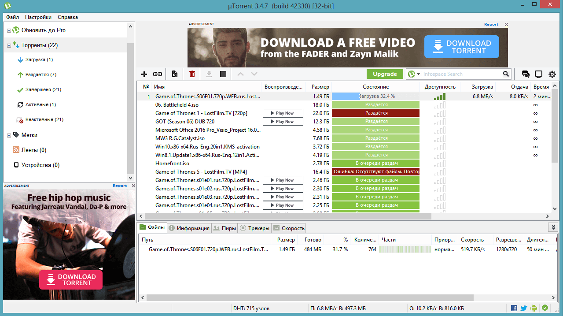563x316 pixels.
Task: Click the Remote monitor icon in toolbar
Action: tap(538, 74)
